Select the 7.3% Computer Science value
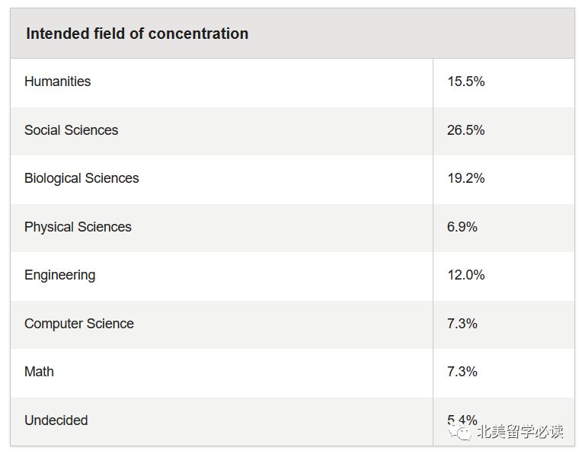This screenshot has height=457, width=582. click(x=462, y=324)
